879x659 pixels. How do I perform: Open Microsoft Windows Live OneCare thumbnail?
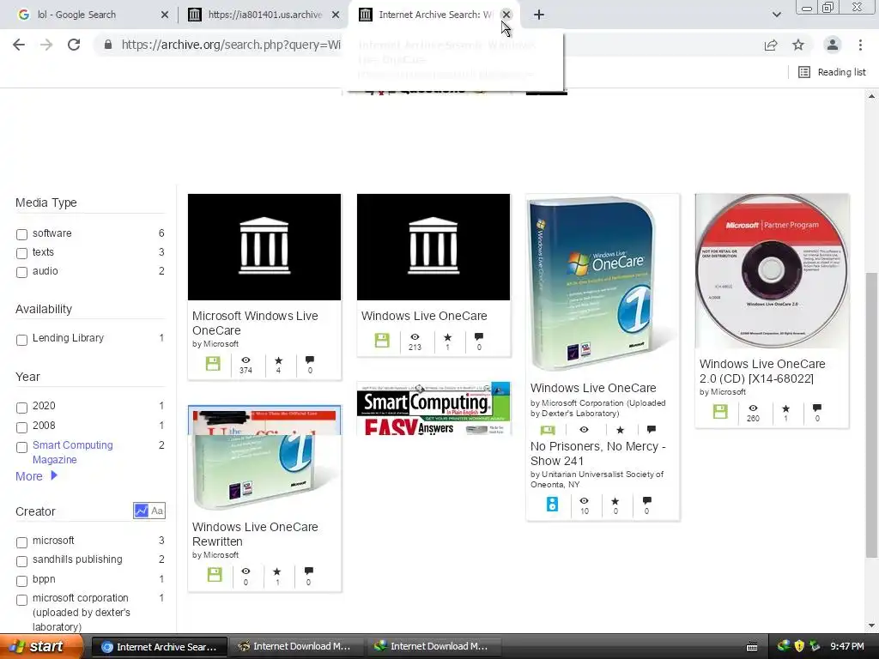(264, 247)
